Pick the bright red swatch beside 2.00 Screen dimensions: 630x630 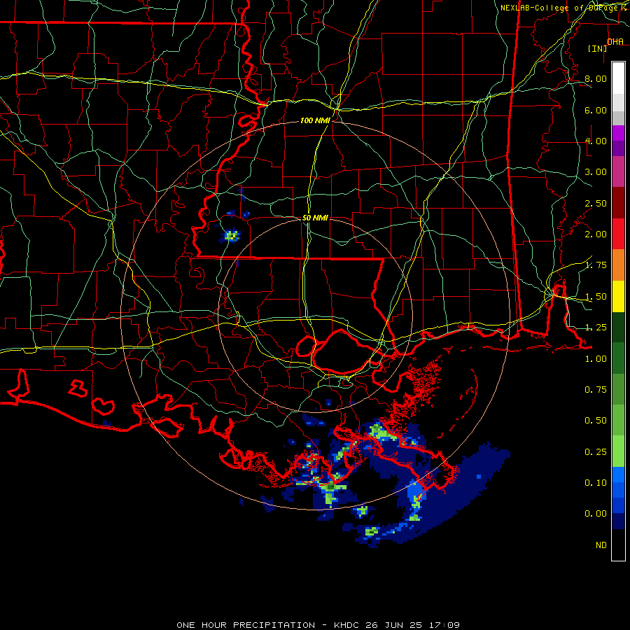(x=618, y=234)
